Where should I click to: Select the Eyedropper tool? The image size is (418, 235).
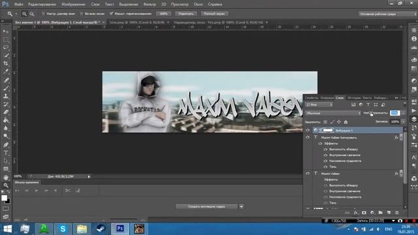point(6,71)
